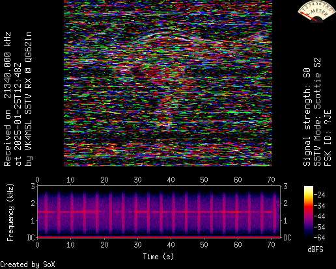Click the 'Time (s)' axis label
Screen dimensions: 336x269
coord(158,257)
